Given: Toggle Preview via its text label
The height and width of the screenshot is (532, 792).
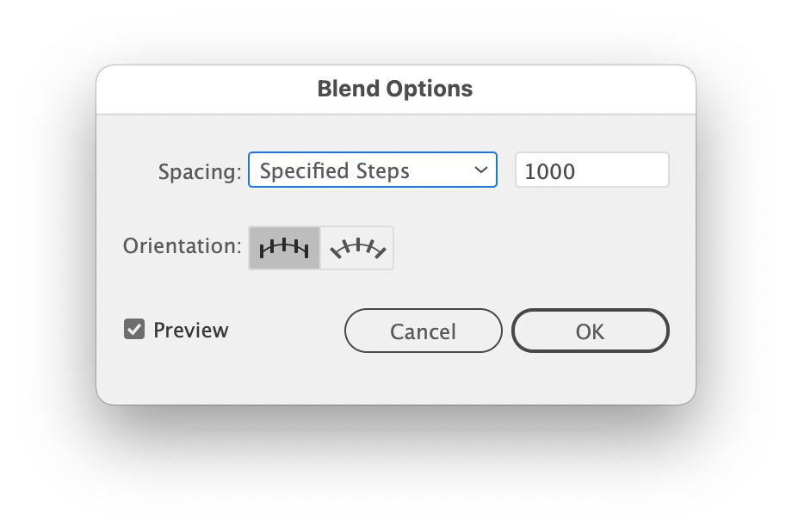Looking at the screenshot, I should (190, 331).
